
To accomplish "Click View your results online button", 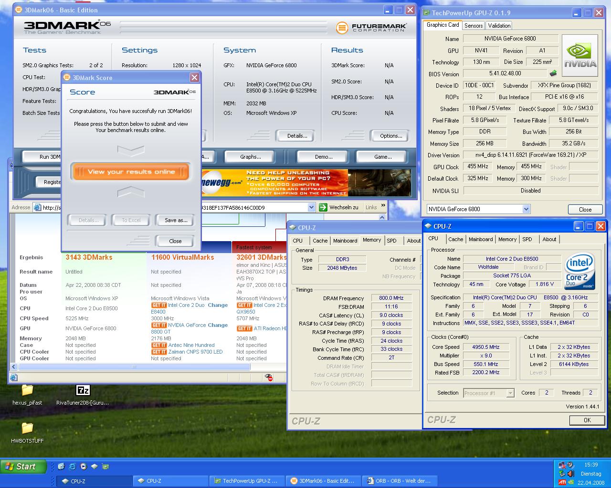I will point(131,172).
